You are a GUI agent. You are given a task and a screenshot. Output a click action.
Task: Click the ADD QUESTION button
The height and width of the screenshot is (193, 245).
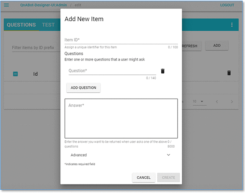coord(83,88)
